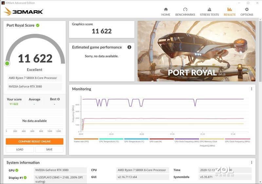Click the scrollbar down arrow

(260, 182)
